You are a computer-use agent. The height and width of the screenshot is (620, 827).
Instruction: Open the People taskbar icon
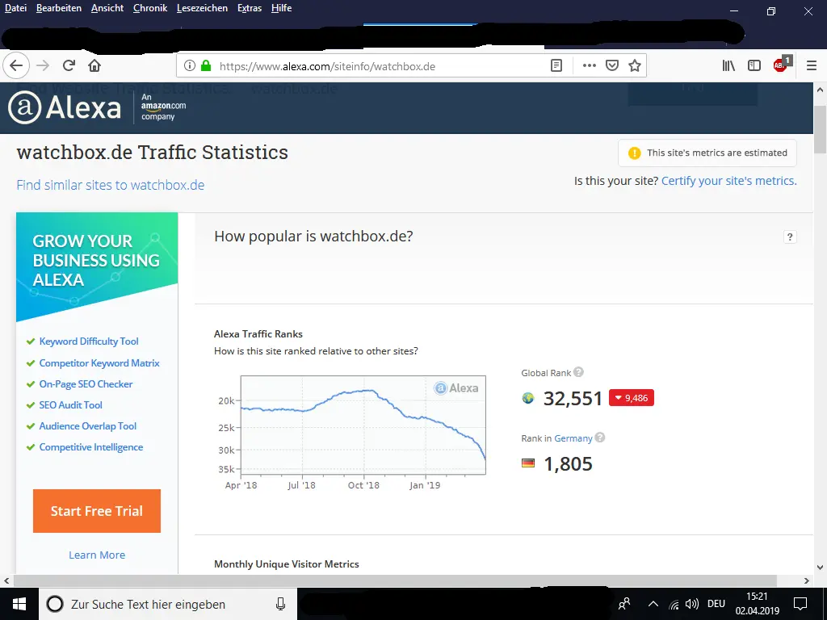pyautogui.click(x=624, y=604)
